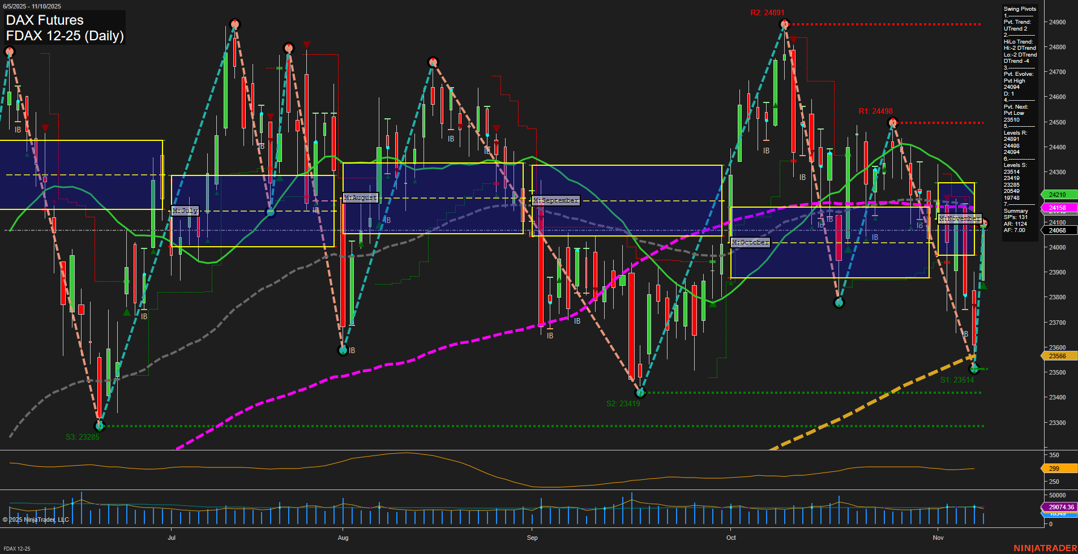
Task: Click the swing pivot marker at the June low
Action: click(x=100, y=426)
